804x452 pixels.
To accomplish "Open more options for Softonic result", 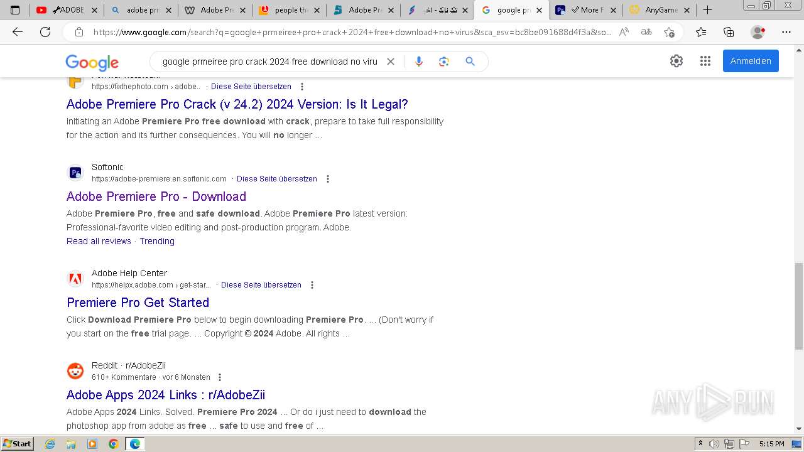I will pyautogui.click(x=327, y=179).
